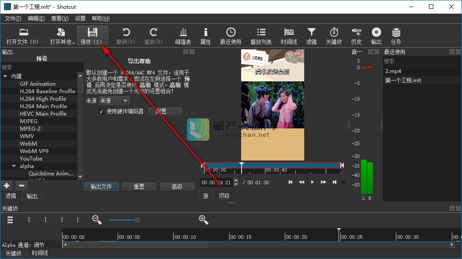Add a preset with plus button
The width and height of the screenshot is (462, 259).
point(7,186)
